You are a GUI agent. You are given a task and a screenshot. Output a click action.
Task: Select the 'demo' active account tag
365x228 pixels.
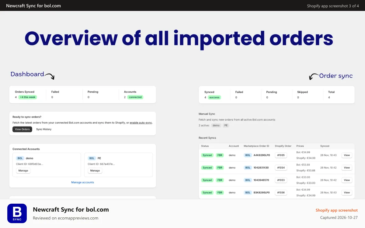(x=216, y=125)
